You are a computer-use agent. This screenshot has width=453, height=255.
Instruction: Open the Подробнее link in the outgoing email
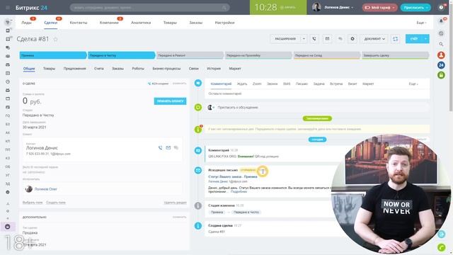(239, 192)
